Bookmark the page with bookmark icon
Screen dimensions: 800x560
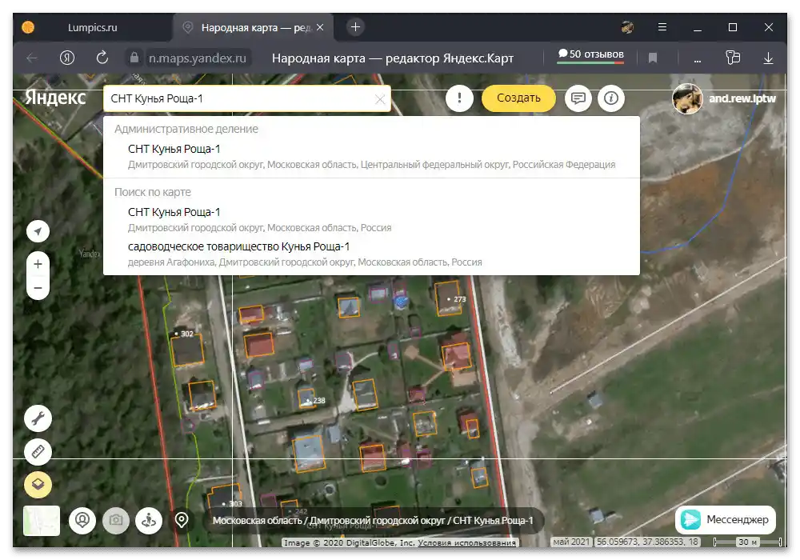(x=653, y=58)
